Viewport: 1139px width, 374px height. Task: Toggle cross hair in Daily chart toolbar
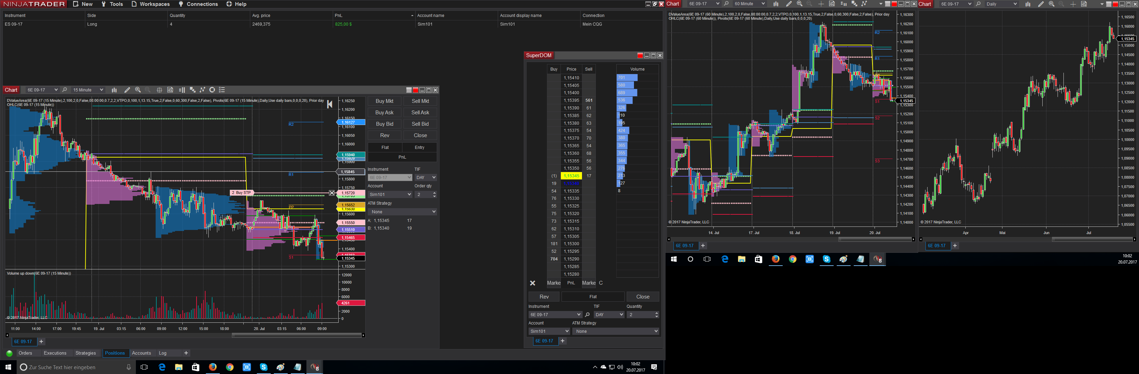click(x=1073, y=4)
